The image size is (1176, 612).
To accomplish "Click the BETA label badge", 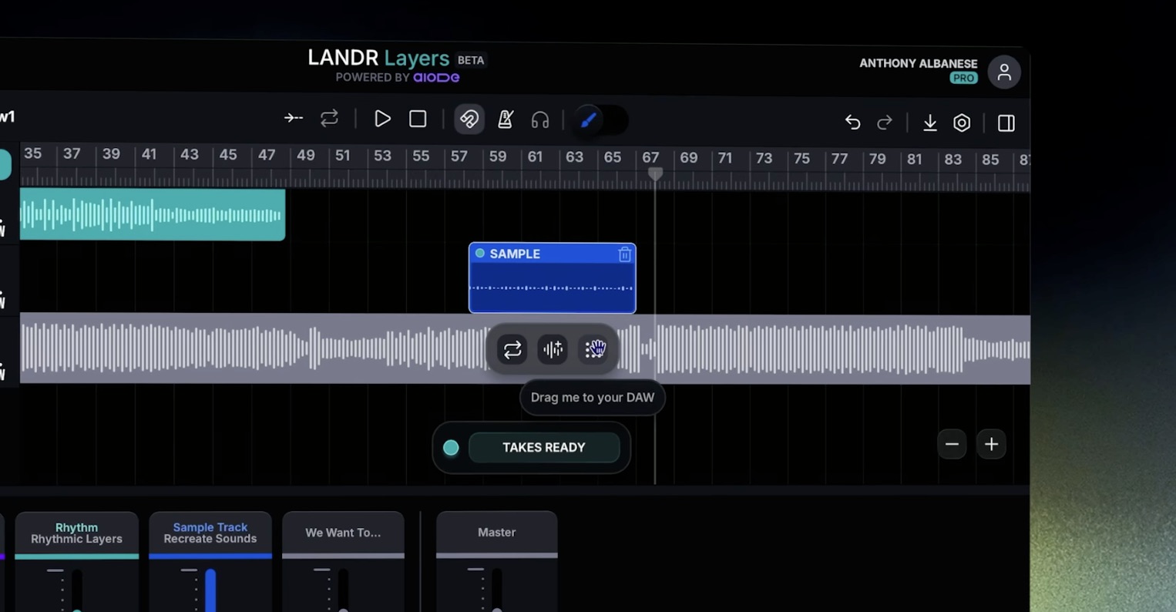I will pyautogui.click(x=471, y=60).
